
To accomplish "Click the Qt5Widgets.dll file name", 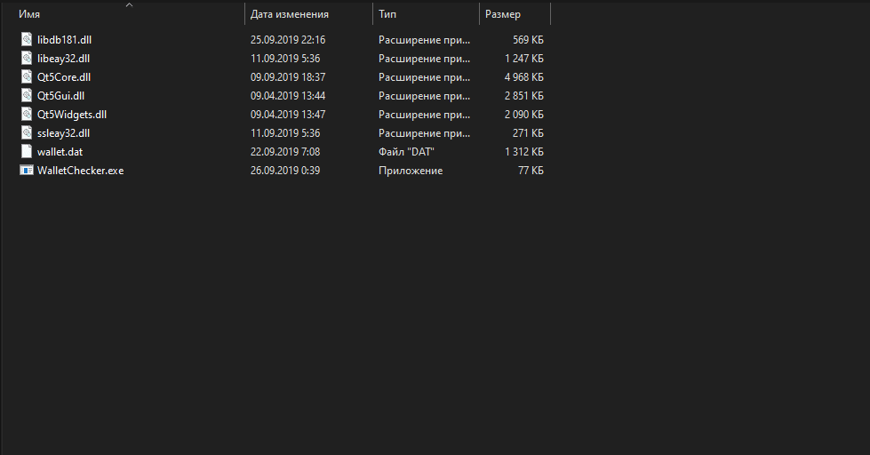I will (72, 115).
